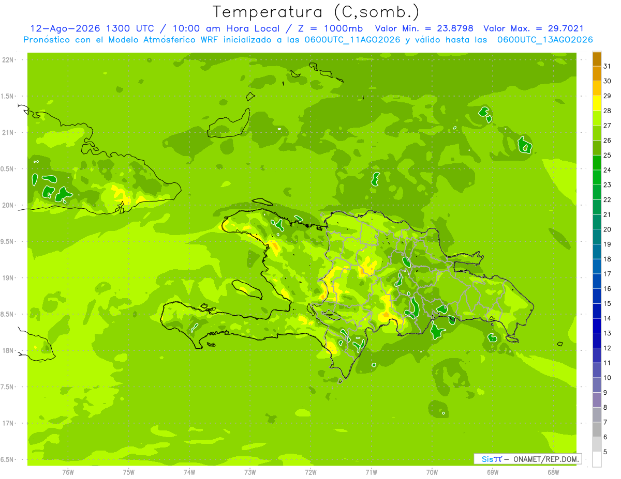Viewport: 621px width, 479px height.
Task: Click the 12 label on the color scale
Action: pos(607,348)
